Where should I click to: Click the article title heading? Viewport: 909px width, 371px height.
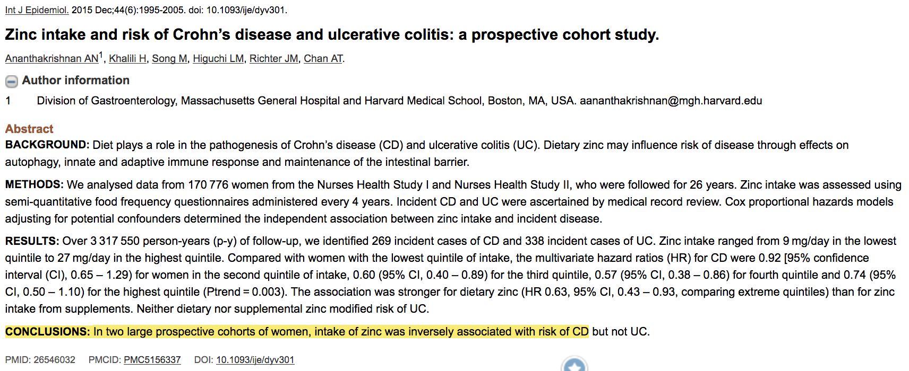click(332, 35)
